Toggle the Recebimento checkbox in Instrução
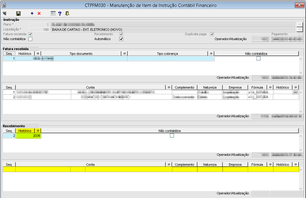Screen dimensions: 306x198 click(121, 34)
